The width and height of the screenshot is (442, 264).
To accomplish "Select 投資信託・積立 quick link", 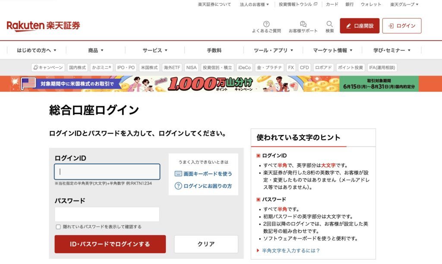I will tap(218, 67).
